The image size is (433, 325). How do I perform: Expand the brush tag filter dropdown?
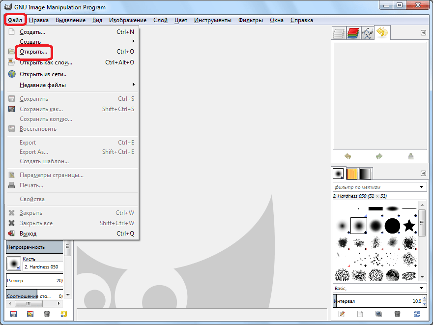tap(422, 187)
